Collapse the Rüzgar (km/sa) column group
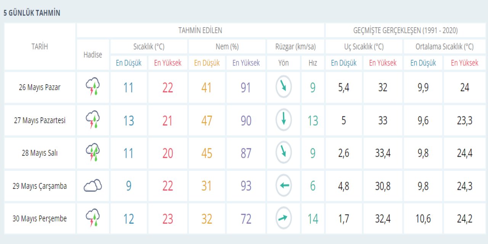488x244 pixels. 295,47
